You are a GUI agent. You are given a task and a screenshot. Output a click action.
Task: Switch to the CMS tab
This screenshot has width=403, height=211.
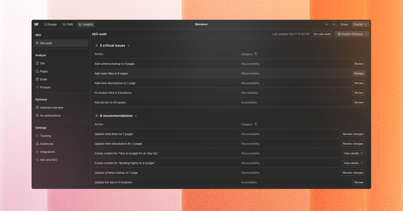68,24
